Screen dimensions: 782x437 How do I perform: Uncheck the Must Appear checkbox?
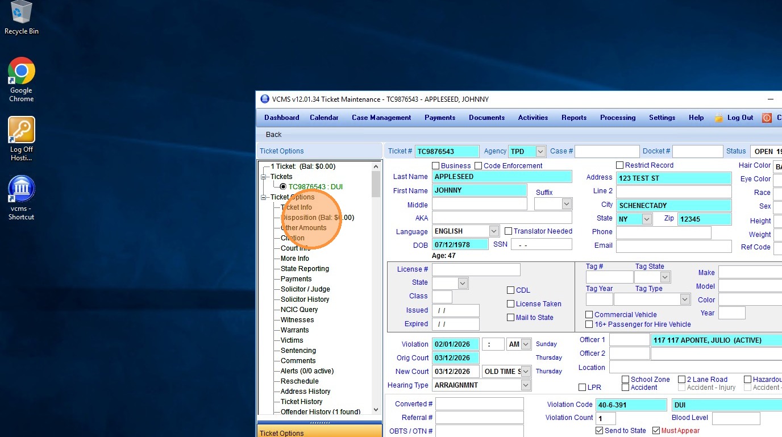[x=656, y=431]
